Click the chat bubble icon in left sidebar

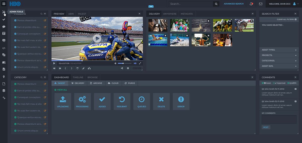coord(4,26)
